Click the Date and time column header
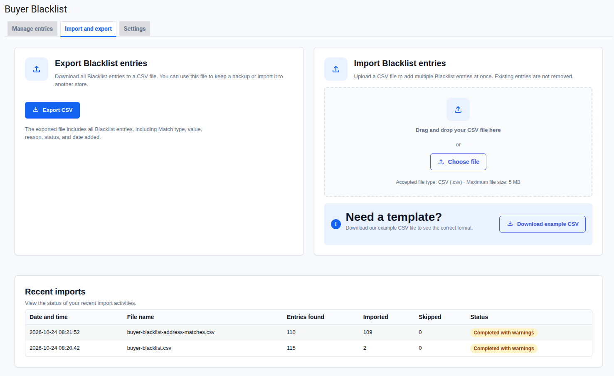Viewport: 614px width, 376px height. tap(49, 317)
